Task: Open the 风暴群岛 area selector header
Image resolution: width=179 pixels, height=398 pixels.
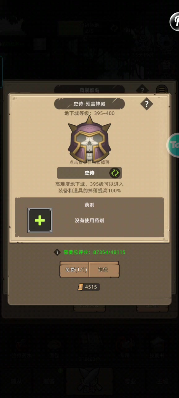Action: 90,90
